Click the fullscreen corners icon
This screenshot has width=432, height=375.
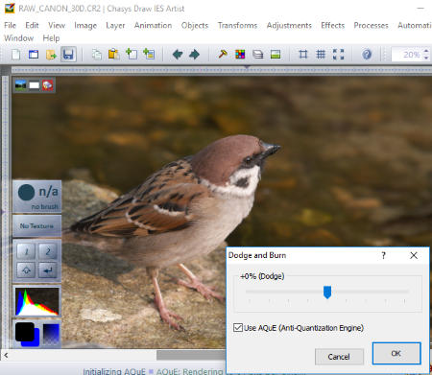pyautogui.click(x=339, y=55)
